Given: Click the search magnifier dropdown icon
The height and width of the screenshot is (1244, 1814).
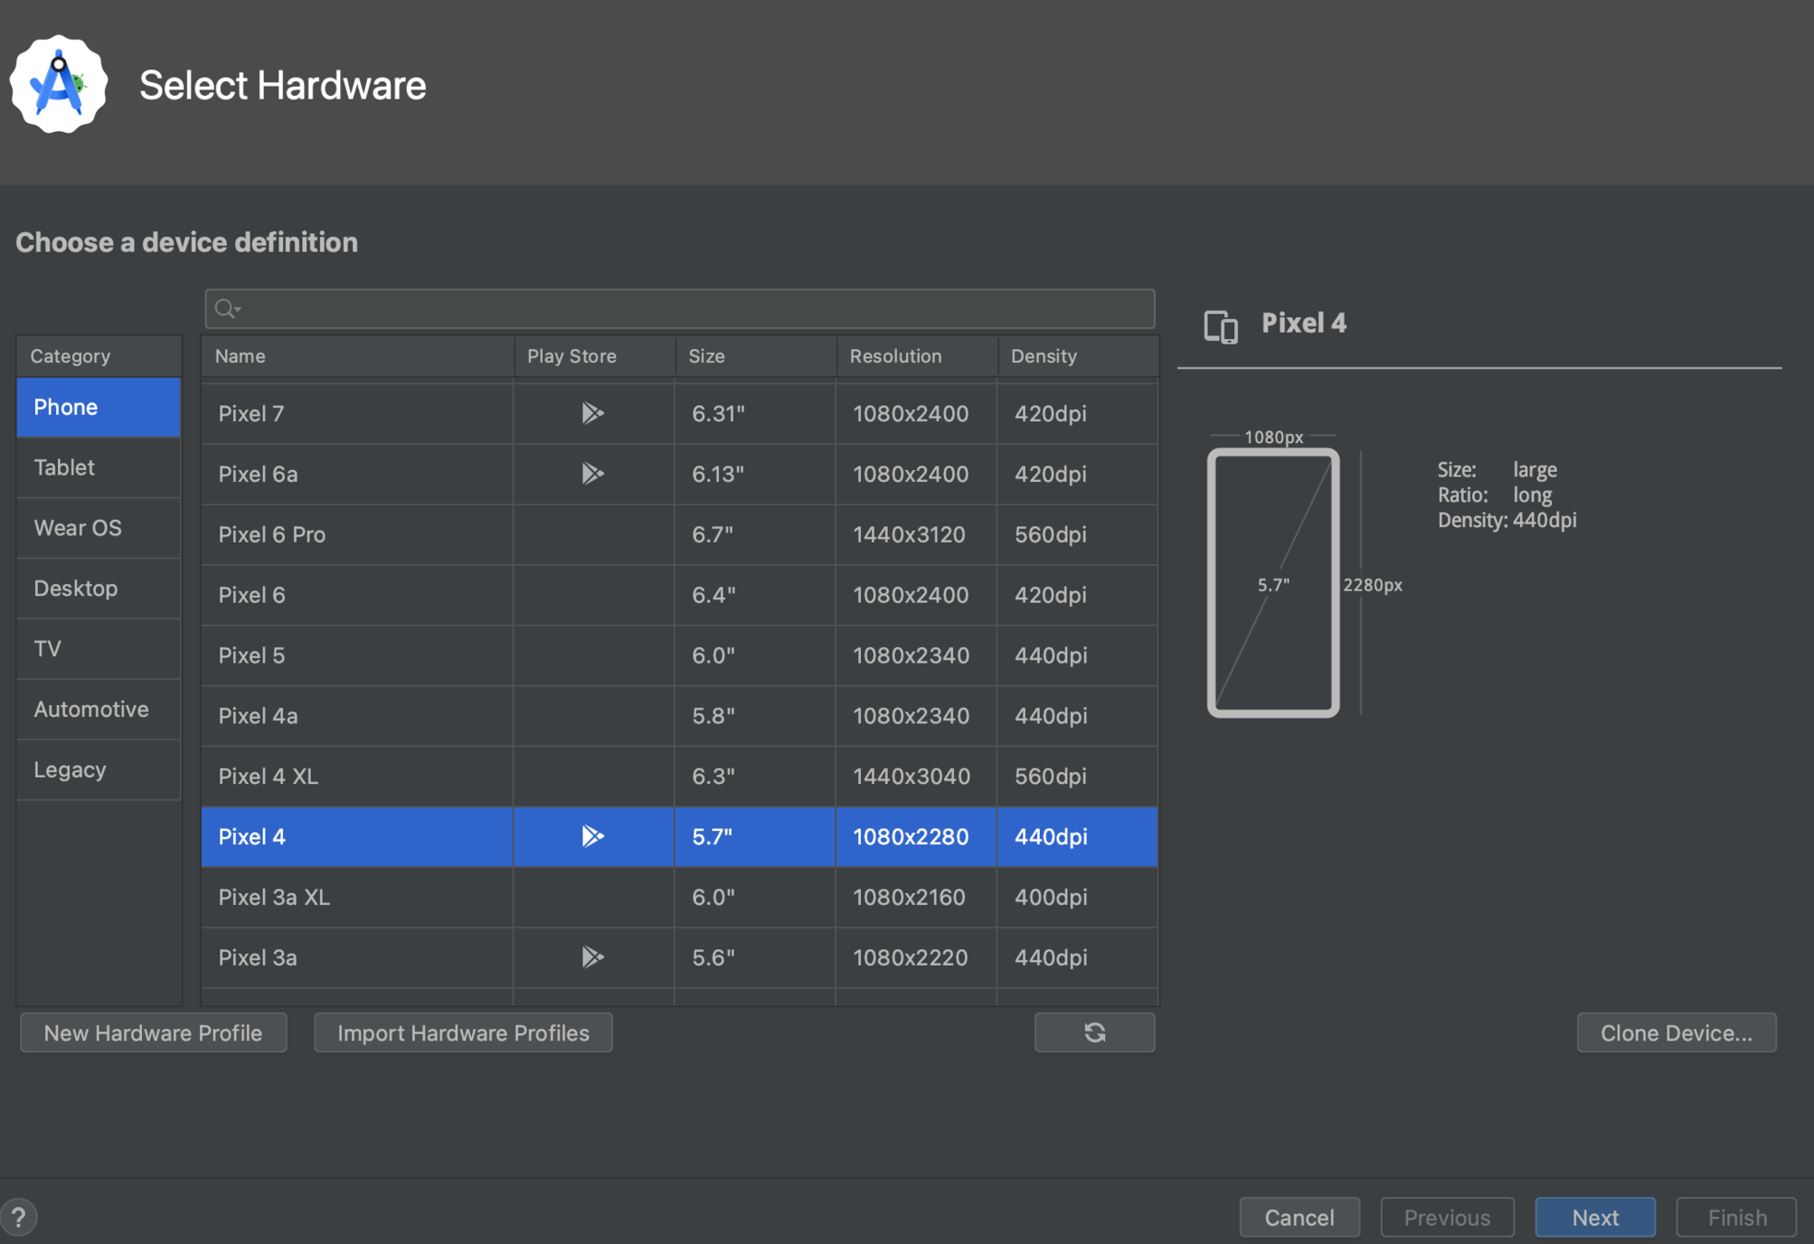Looking at the screenshot, I should 227,309.
